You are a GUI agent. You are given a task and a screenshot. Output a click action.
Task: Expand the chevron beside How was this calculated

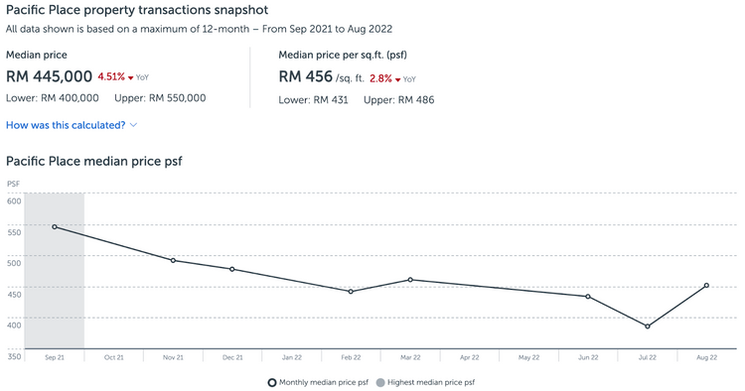click(133, 125)
